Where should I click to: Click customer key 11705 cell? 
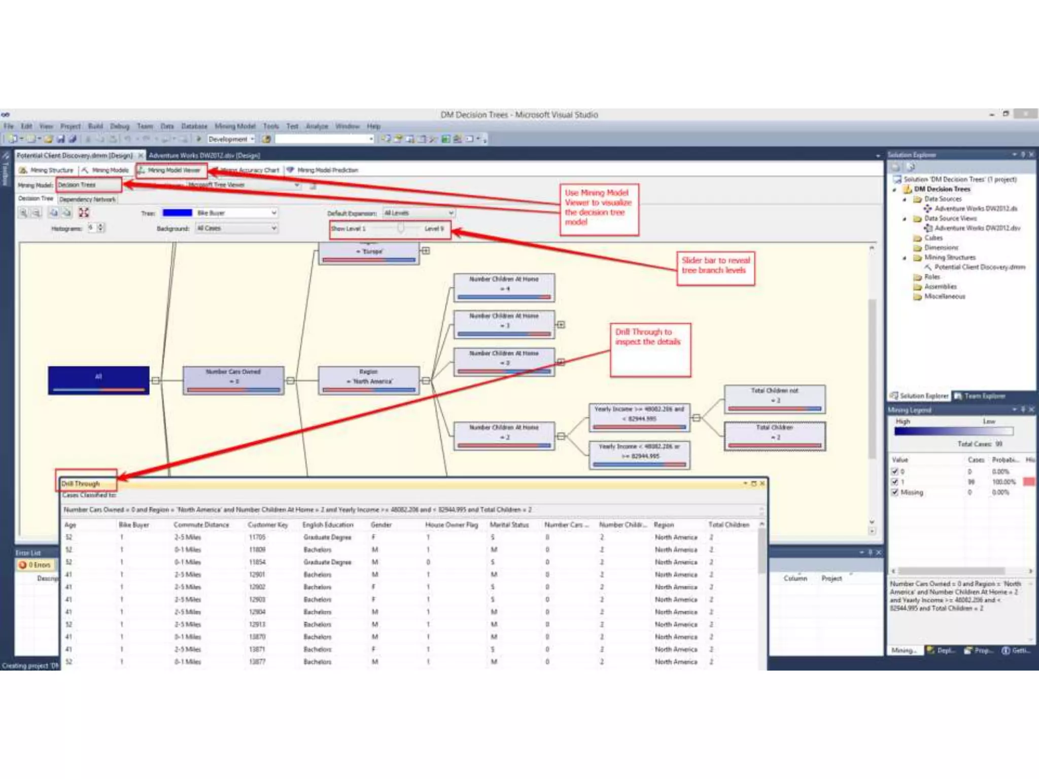(257, 537)
